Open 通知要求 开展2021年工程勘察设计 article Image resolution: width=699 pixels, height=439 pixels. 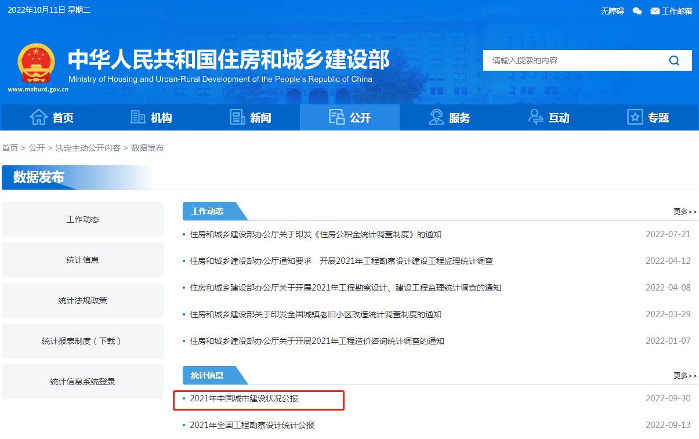click(x=341, y=261)
